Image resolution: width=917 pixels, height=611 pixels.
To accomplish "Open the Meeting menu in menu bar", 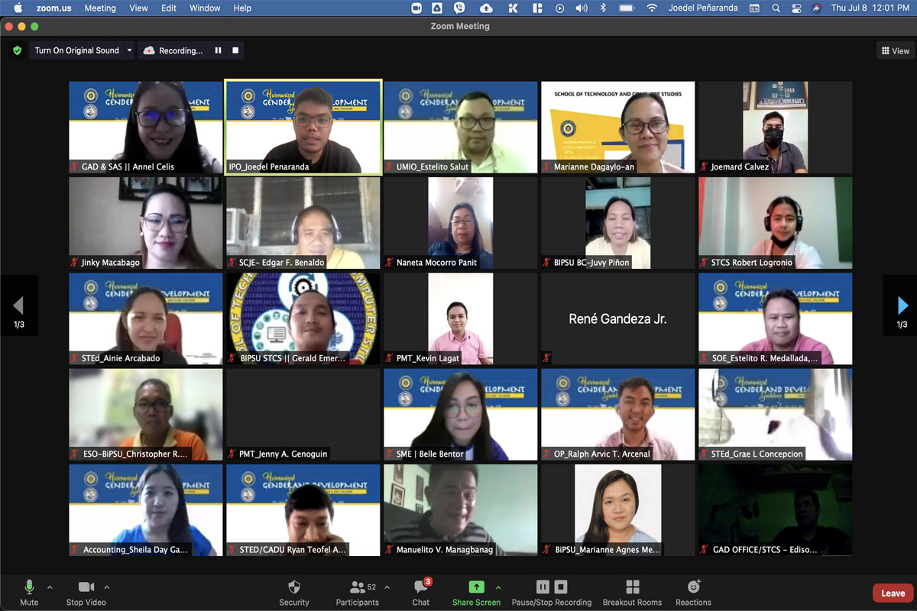I will click(100, 8).
